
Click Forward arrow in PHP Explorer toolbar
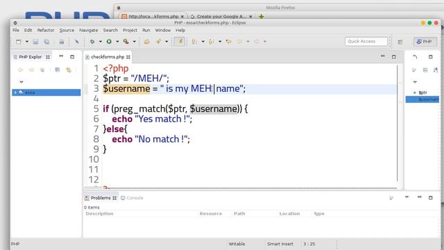coord(31,69)
